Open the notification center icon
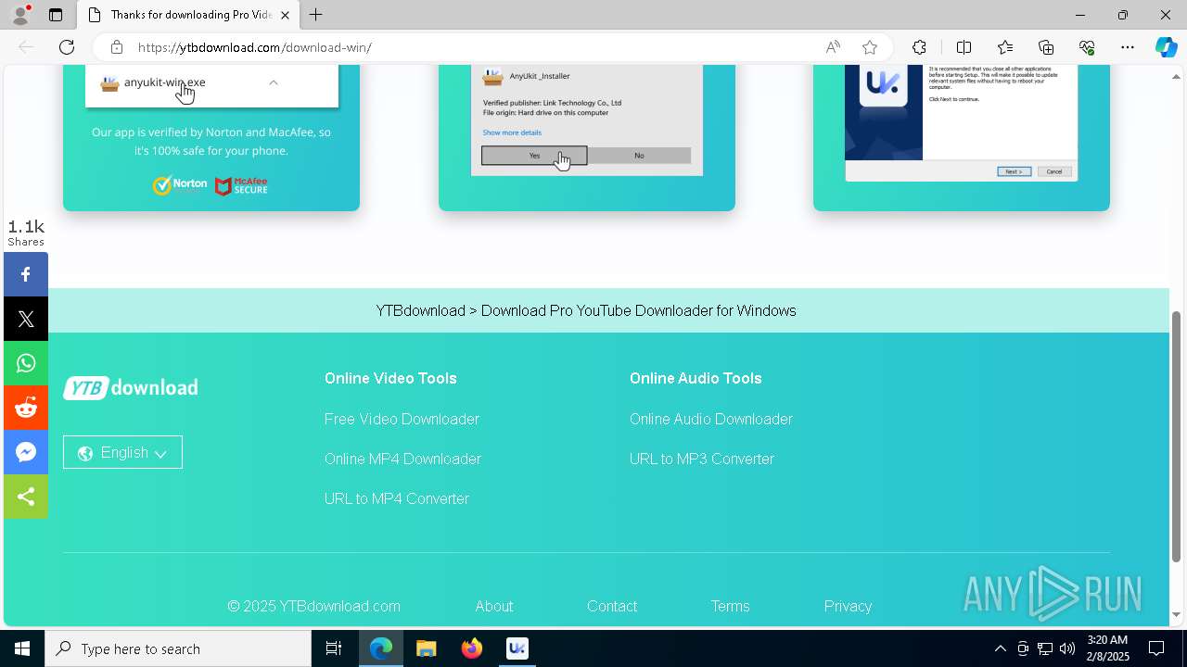The height and width of the screenshot is (667, 1187). 1157,648
